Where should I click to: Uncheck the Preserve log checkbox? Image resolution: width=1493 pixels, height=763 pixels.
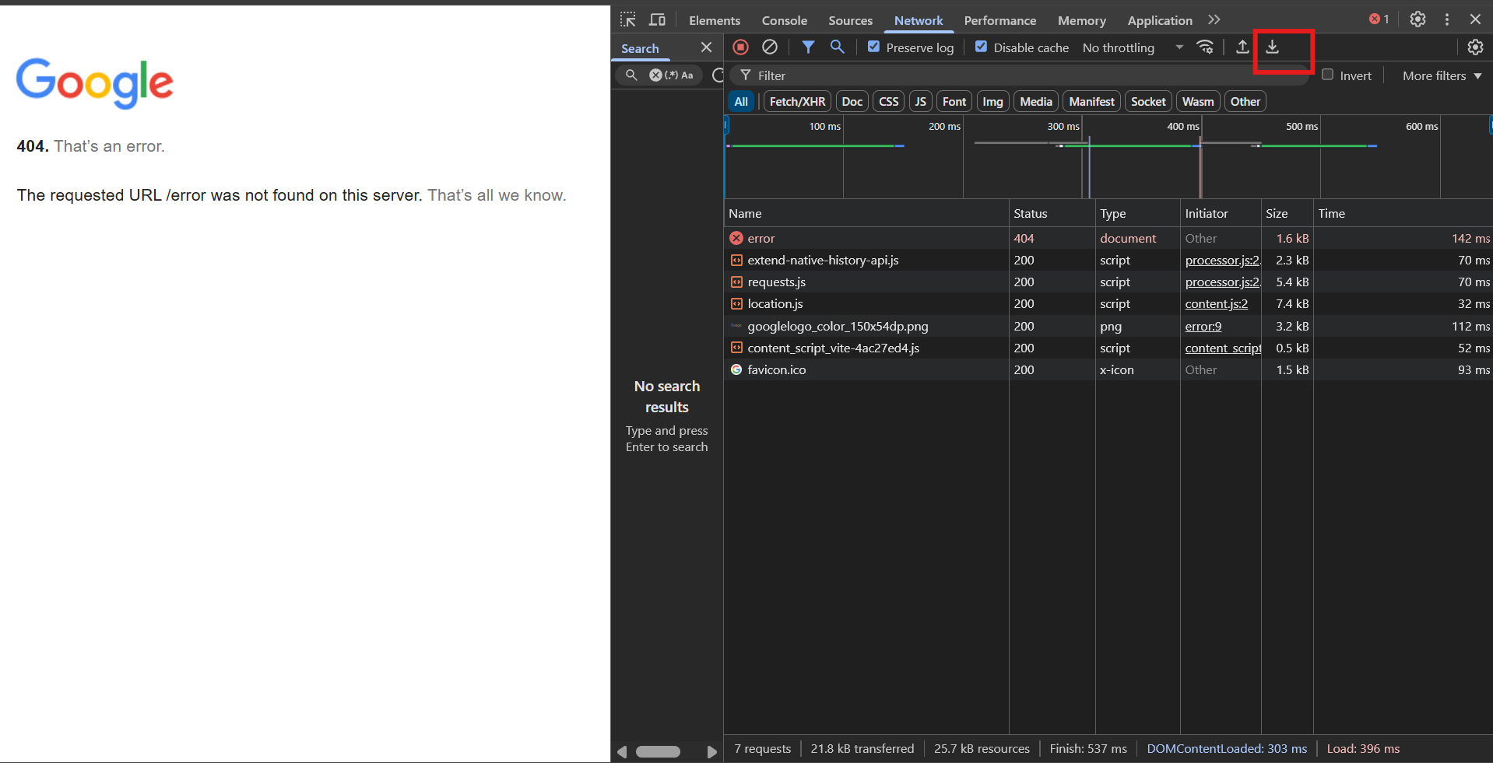(x=874, y=47)
